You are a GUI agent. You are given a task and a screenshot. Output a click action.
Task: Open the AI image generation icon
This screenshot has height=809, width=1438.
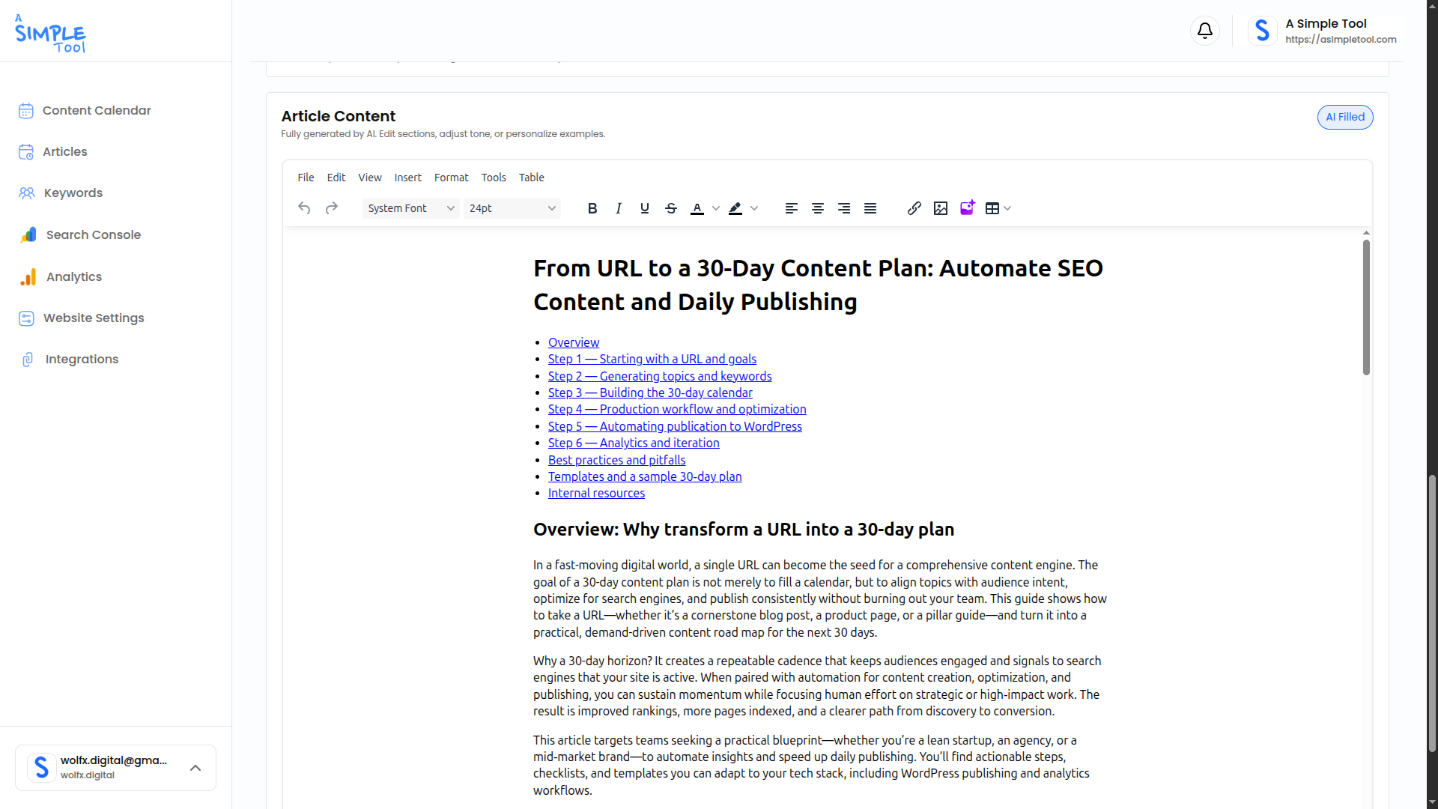tap(967, 207)
